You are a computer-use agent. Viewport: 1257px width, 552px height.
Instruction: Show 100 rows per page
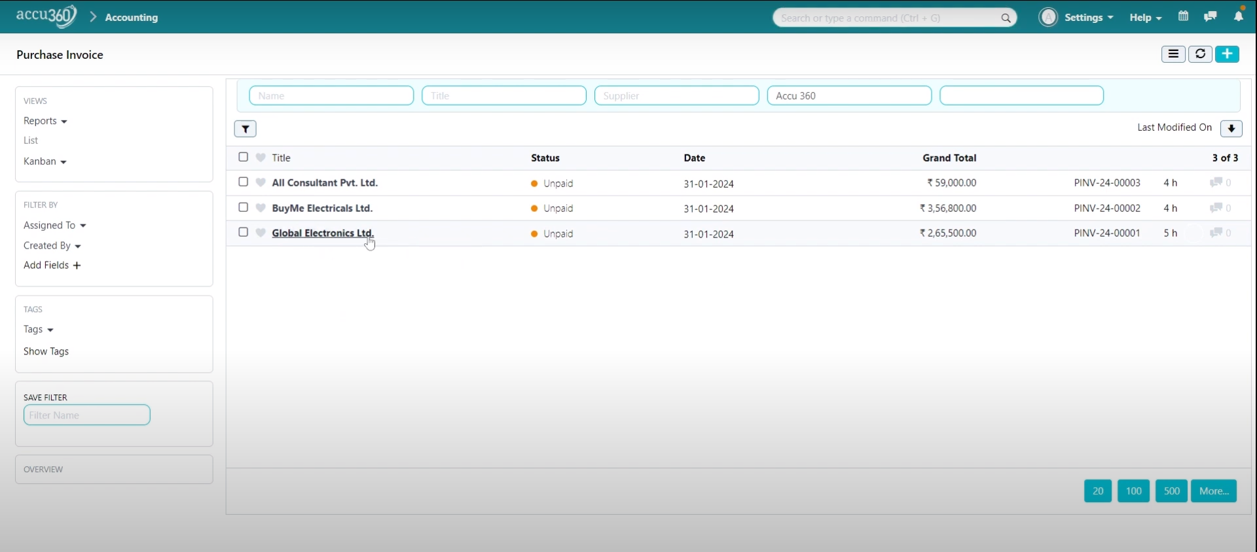pyautogui.click(x=1133, y=491)
